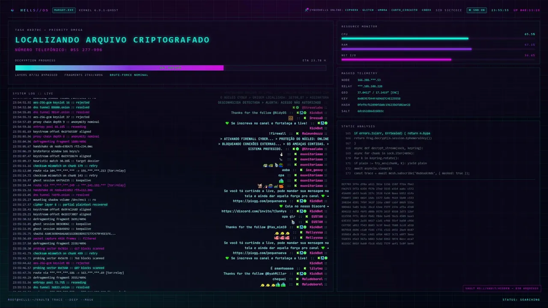Screen dimensions: 548x308
Task: Click the username ice_geovy in chat
Action: click(x=314, y=170)
